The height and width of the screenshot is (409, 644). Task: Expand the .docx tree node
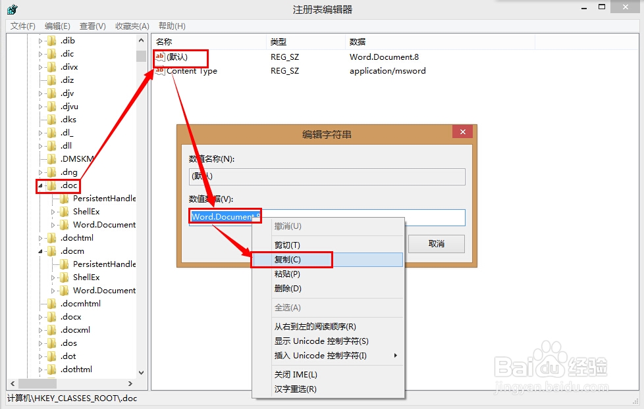(x=40, y=317)
